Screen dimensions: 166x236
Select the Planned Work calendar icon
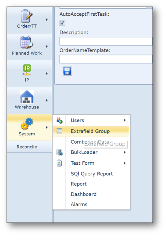click(27, 43)
